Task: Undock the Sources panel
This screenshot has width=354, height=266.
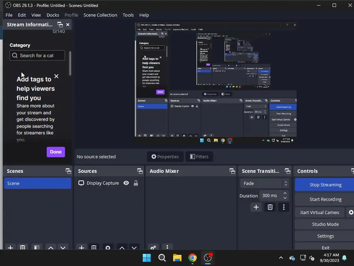Action: pos(140,171)
